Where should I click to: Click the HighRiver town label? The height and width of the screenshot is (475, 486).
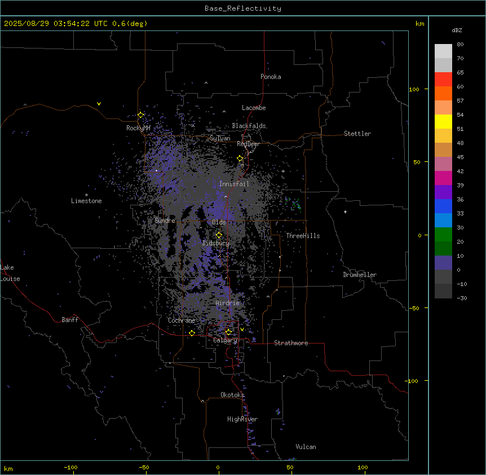coord(242,419)
